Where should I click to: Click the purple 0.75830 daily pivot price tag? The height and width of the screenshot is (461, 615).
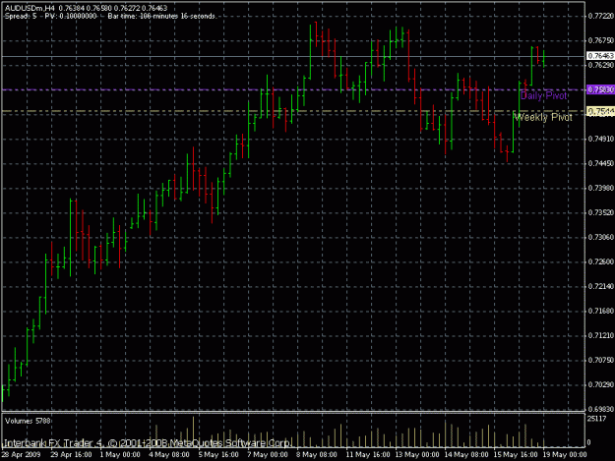point(600,89)
